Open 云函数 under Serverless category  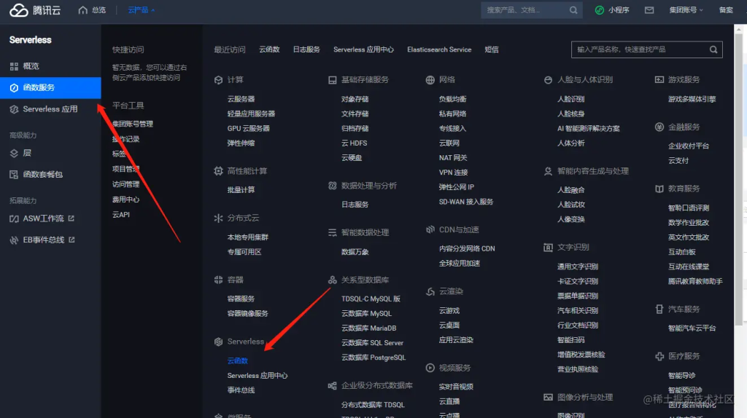tap(237, 360)
